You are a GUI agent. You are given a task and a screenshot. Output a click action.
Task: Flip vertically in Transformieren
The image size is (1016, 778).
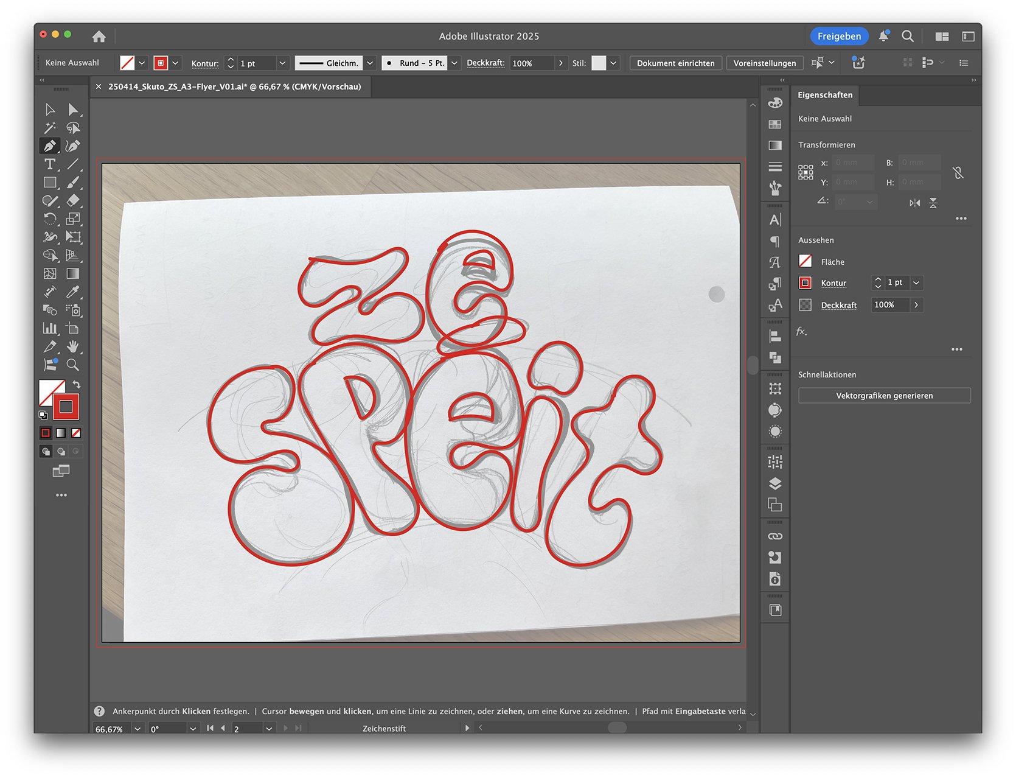(933, 203)
